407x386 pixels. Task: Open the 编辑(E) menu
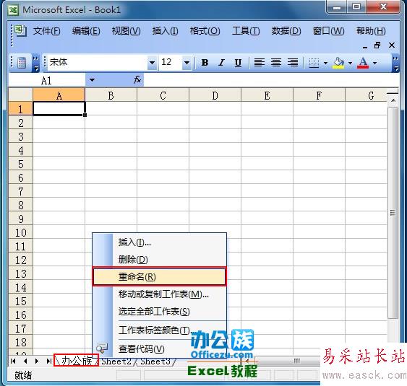(x=86, y=31)
